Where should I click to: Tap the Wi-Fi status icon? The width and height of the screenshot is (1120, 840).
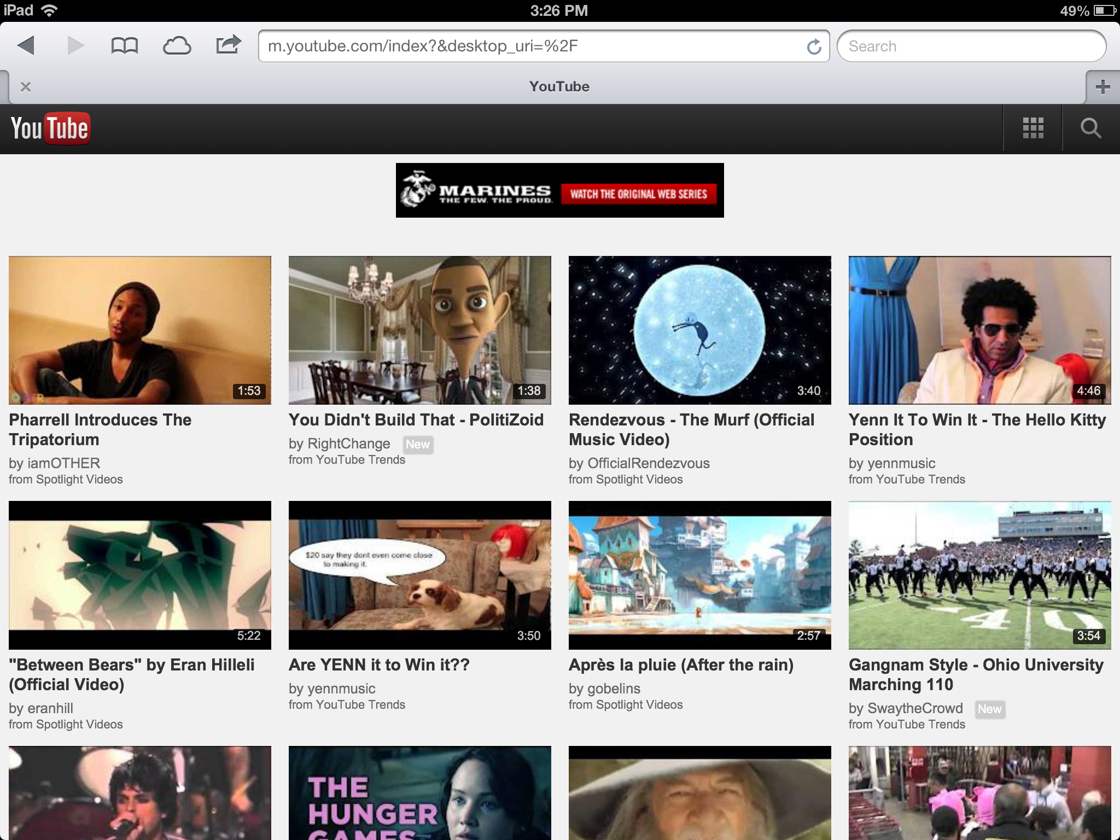click(49, 10)
